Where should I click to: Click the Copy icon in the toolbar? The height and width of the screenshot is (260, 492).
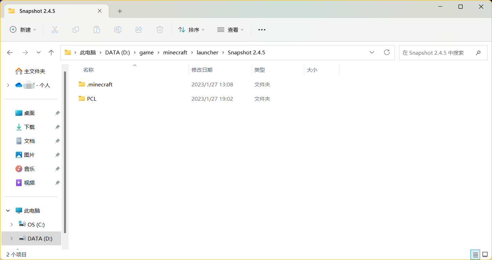76,30
